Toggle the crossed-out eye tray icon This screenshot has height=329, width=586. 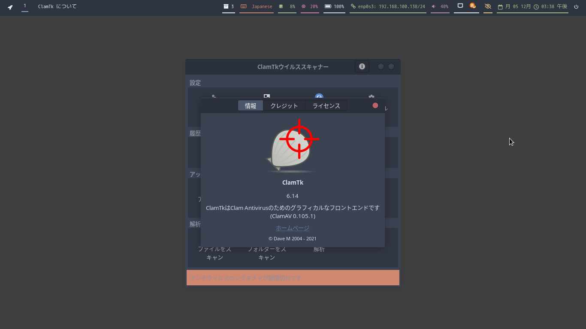(488, 6)
